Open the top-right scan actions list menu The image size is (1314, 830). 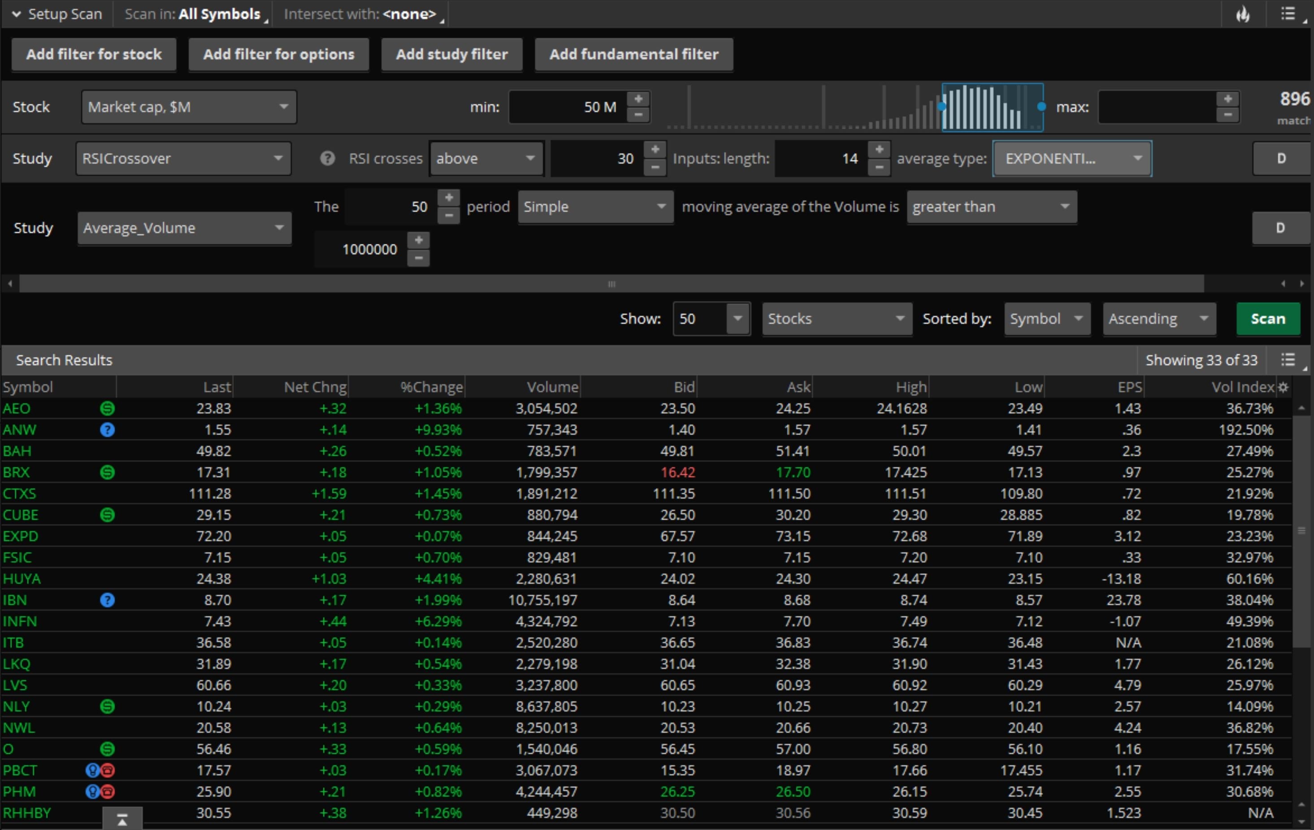(x=1288, y=14)
